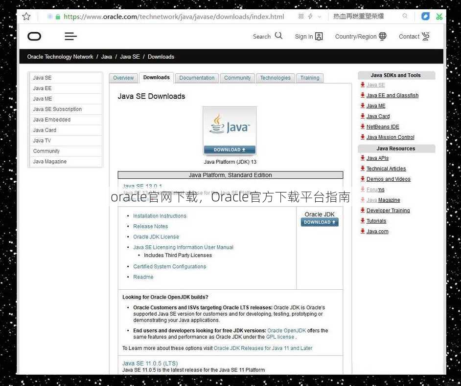
Task: Select Java TV sidebar item
Action: (x=66, y=141)
